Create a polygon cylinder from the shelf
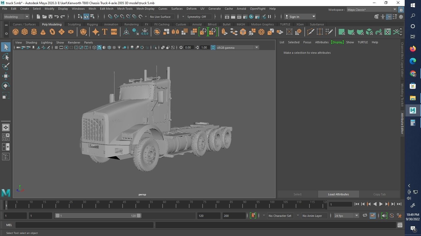This screenshot has width=421, height=236. [x=34, y=32]
